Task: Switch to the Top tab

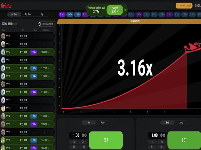Action: (x=42, y=14)
